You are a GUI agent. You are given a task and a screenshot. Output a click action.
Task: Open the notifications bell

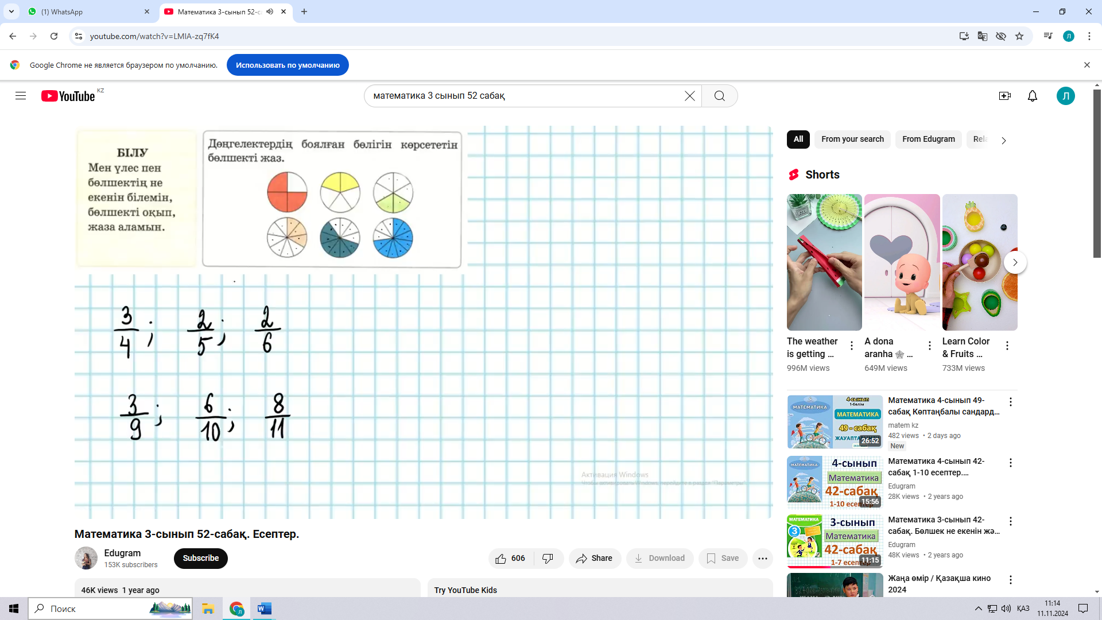click(1032, 96)
